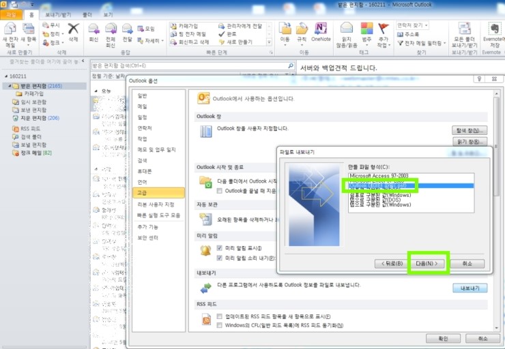
Task: Click 확인 in Outlook 옵션 dialog
Action: click(x=443, y=338)
